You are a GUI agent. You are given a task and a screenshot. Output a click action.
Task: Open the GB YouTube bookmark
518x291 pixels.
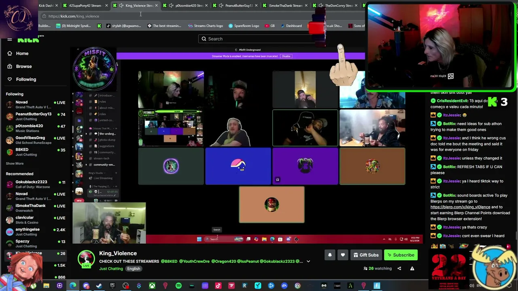(x=269, y=26)
